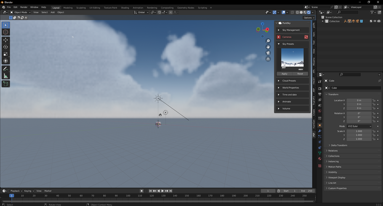Switch to rendered viewport shading
Image resolution: width=383 pixels, height=206 pixels.
coord(309,12)
